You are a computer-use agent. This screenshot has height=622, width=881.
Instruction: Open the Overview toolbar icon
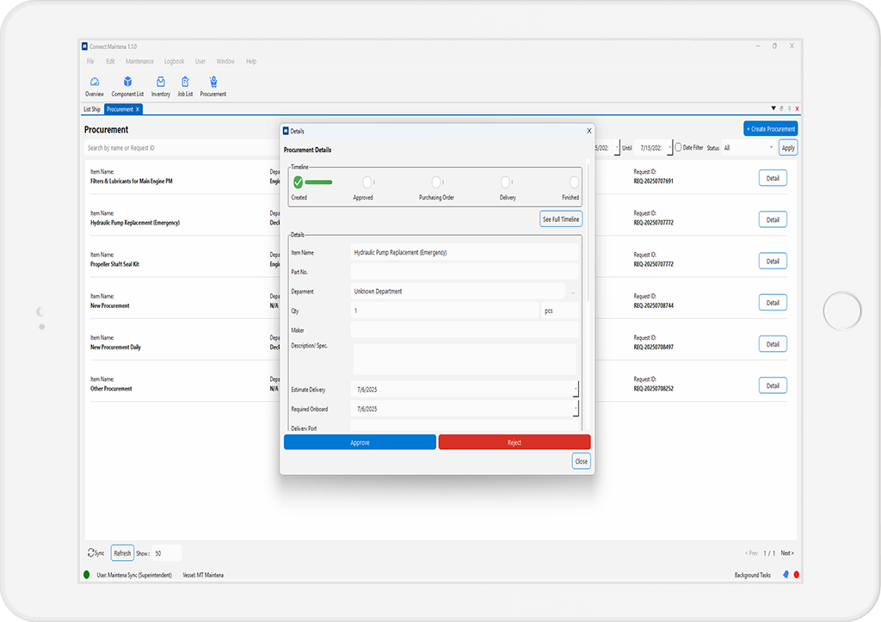coord(95,87)
